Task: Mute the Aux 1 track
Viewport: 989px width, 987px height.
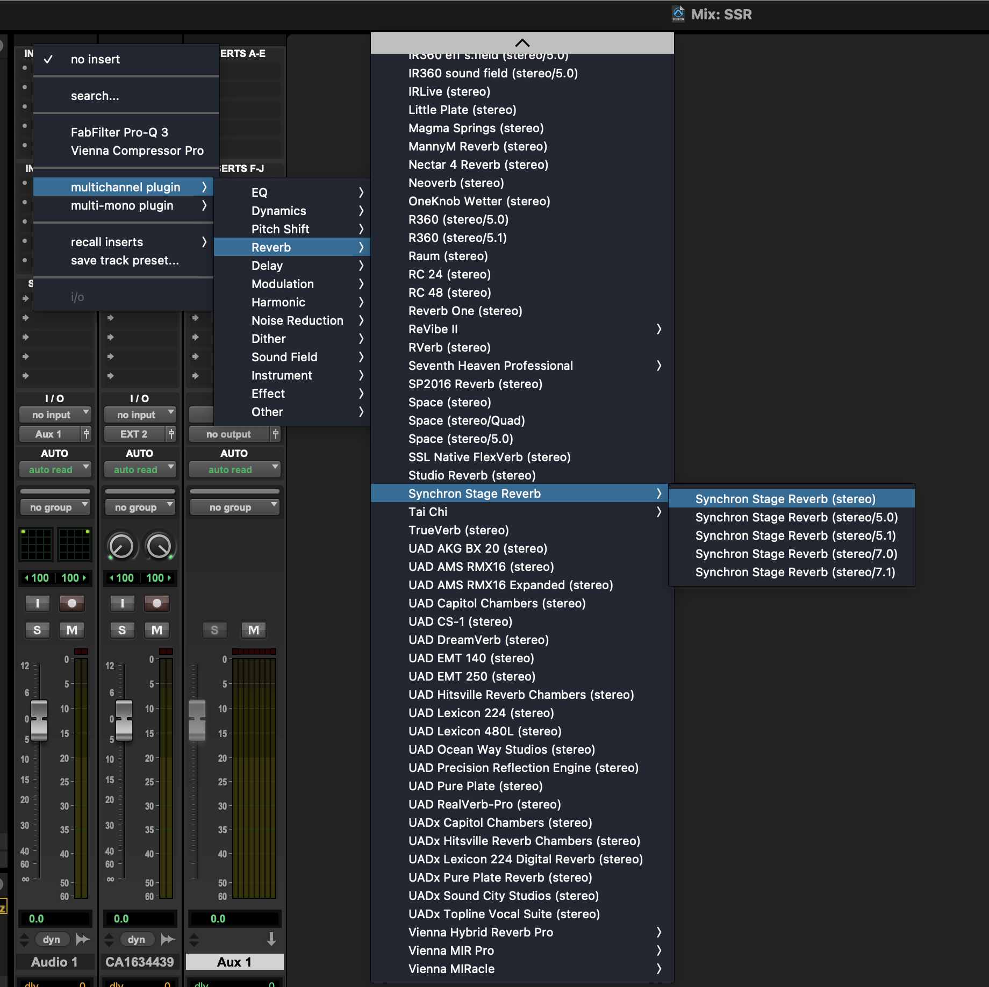Action: pyautogui.click(x=254, y=630)
